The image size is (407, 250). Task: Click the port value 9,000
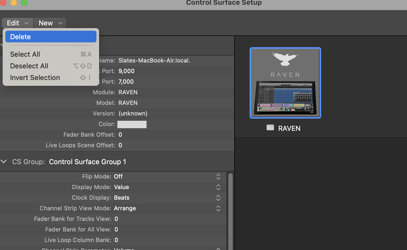[x=126, y=71]
